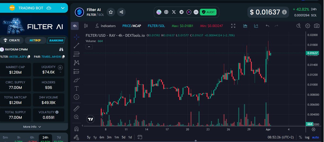Open the X (Twitter) social link
The width and height of the screenshot is (324, 142).
pos(174,12)
